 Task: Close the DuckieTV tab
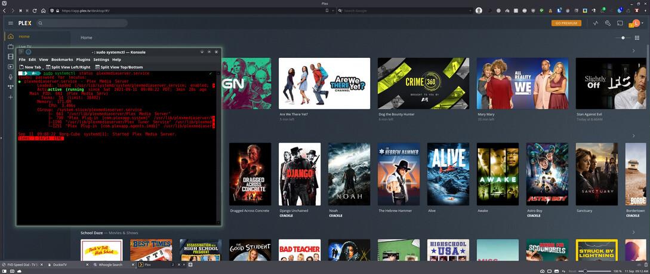tap(87, 264)
